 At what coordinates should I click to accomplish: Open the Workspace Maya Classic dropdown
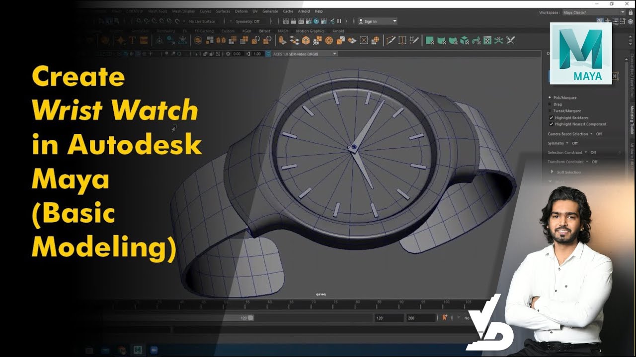pos(594,12)
